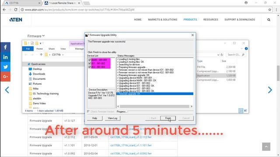Share the page on Facebook
The image size is (280, 157).
pos(5,47)
